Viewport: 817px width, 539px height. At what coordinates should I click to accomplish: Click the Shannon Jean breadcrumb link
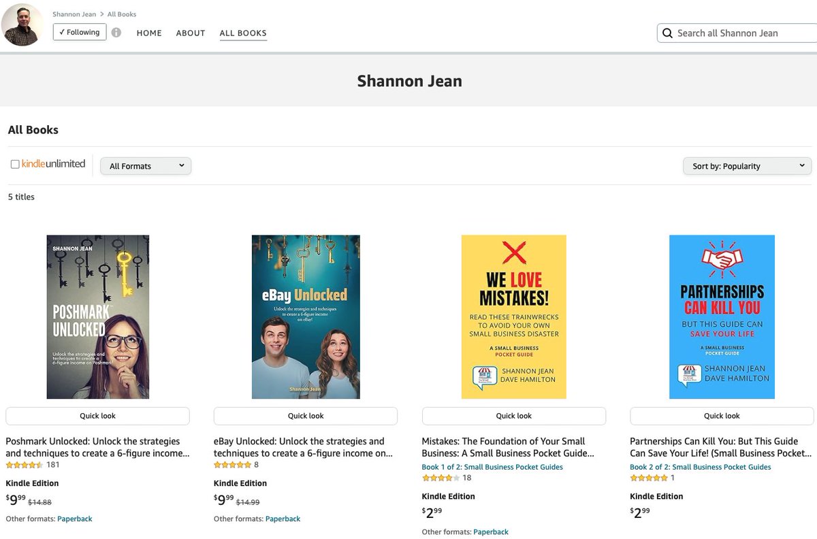(x=74, y=14)
